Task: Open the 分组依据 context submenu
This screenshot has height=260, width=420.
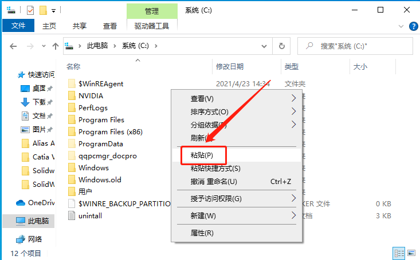Action: pos(237,125)
